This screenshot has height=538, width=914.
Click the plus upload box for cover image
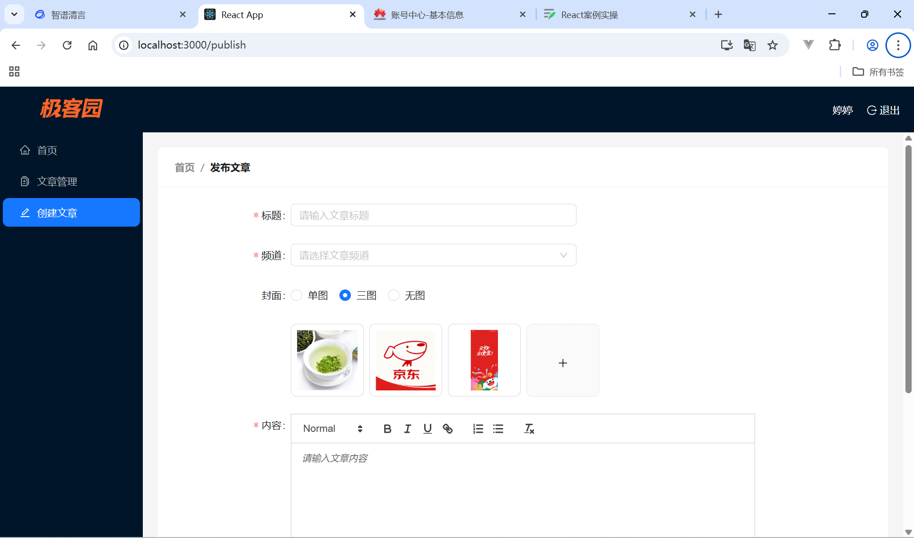tap(563, 360)
